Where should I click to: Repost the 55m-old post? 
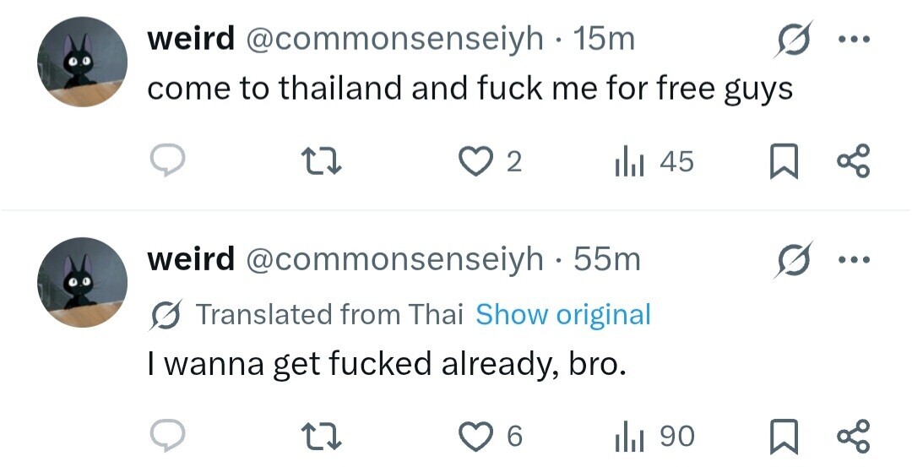[x=325, y=436]
